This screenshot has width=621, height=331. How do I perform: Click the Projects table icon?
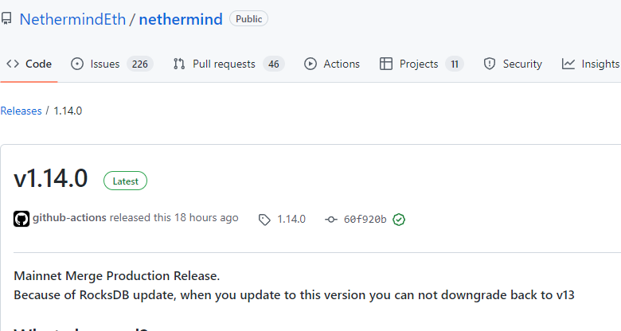coord(386,64)
